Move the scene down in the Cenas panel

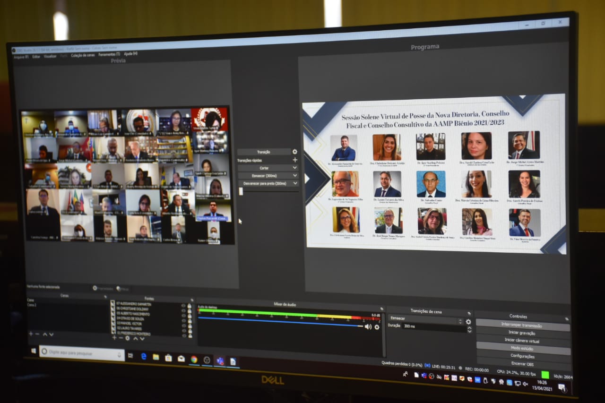51,334
